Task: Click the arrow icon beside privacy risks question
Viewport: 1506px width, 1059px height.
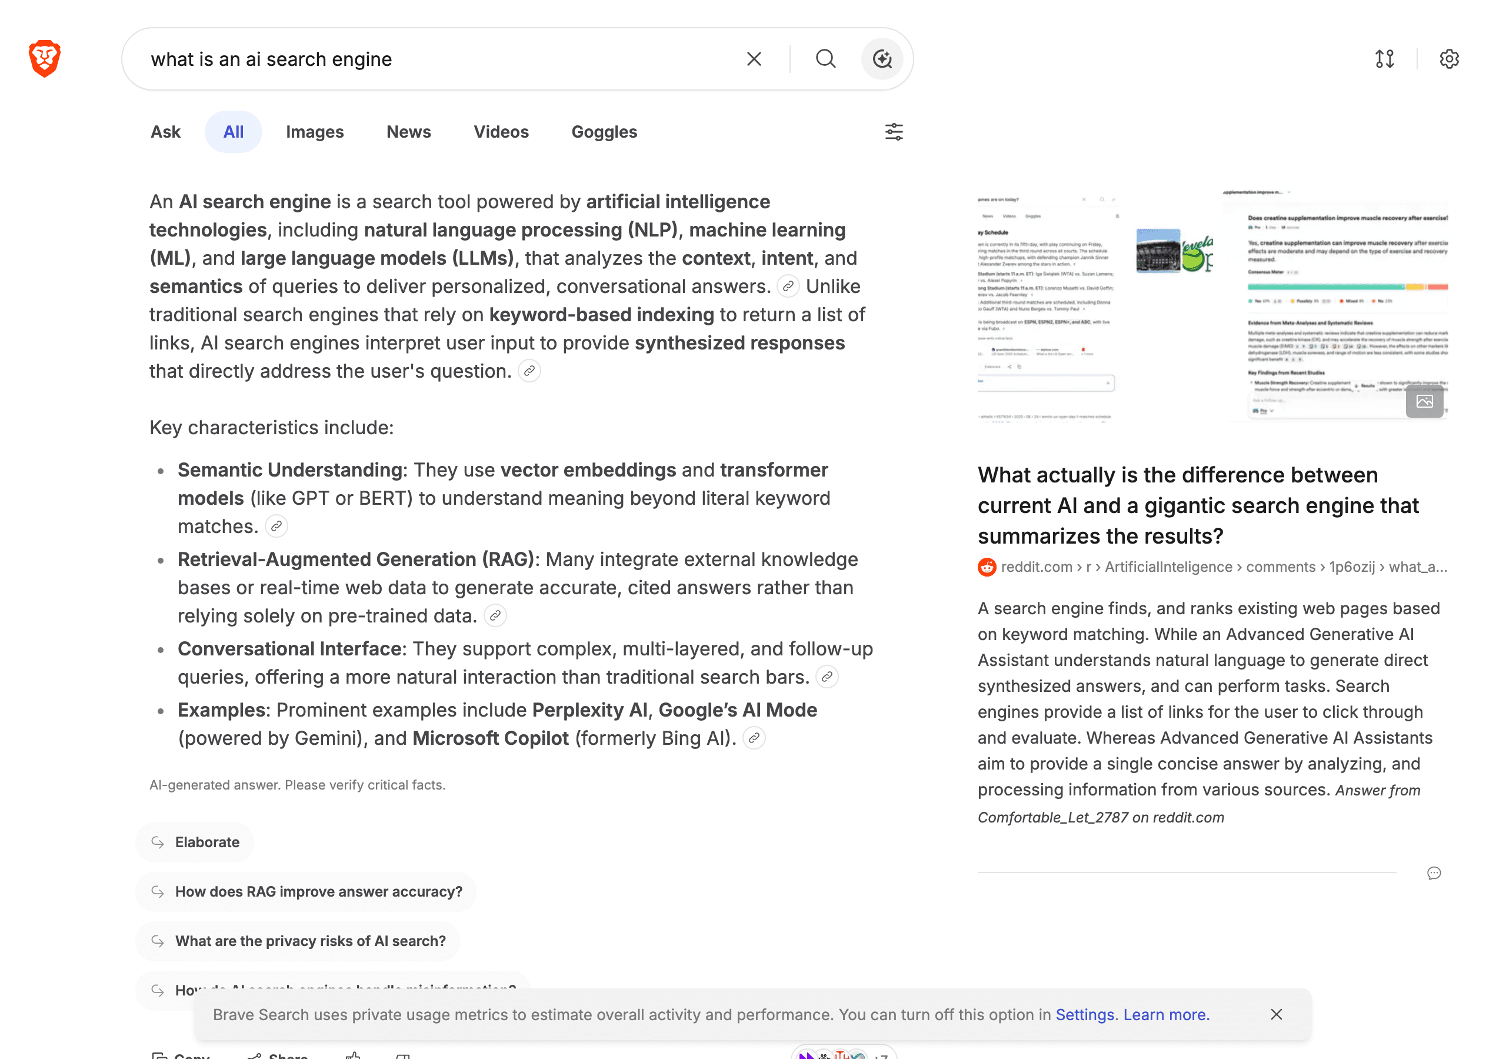Action: (x=158, y=941)
